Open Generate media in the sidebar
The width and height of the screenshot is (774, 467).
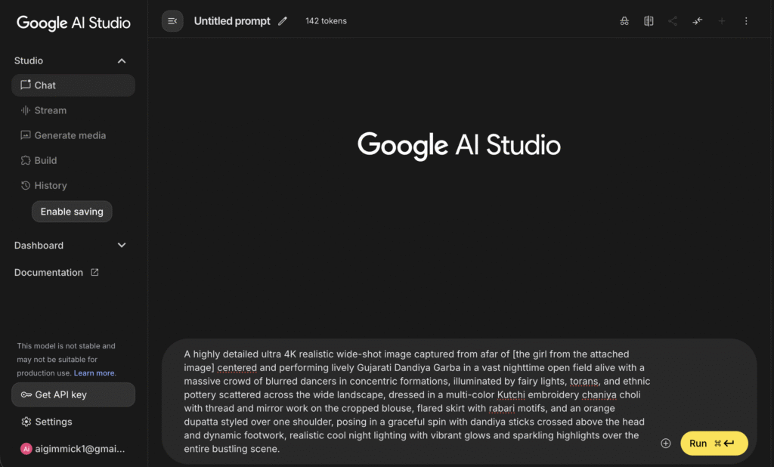[70, 135]
